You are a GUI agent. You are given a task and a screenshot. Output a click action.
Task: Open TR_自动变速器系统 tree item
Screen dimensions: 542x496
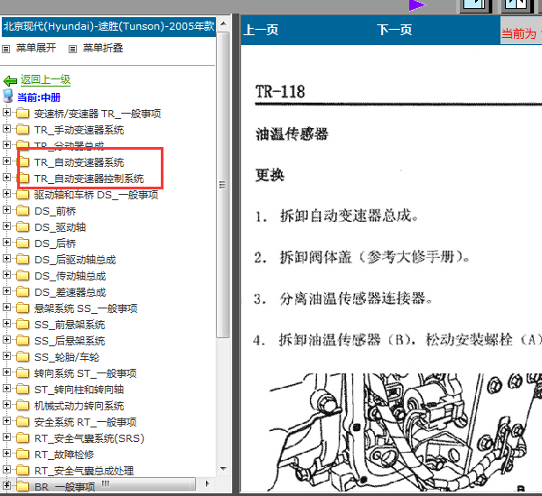tap(79, 162)
